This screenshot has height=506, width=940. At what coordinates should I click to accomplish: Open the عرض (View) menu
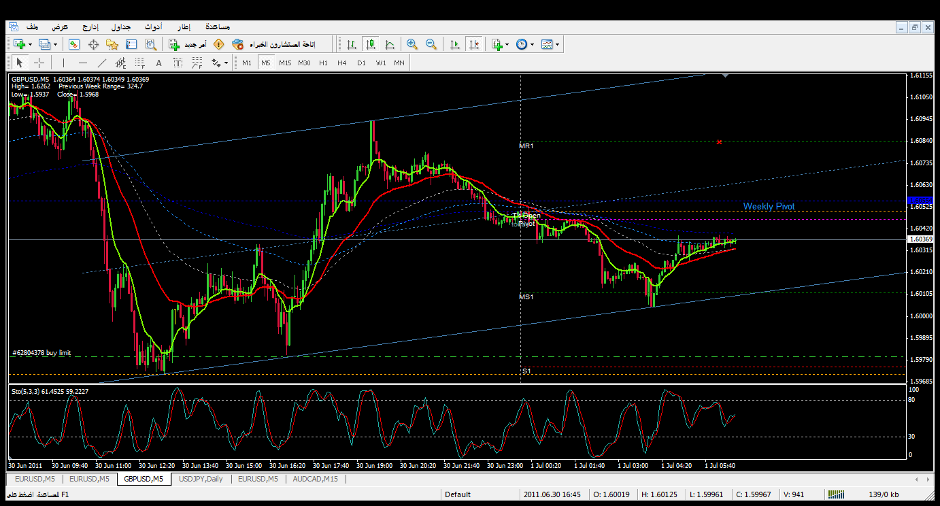pos(61,27)
